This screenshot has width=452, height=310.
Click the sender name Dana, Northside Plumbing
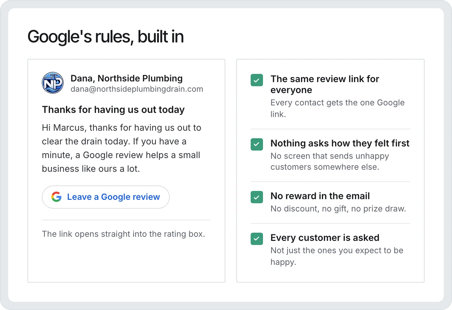[x=127, y=78]
